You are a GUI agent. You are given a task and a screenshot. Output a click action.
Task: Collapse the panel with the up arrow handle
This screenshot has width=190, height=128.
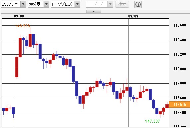[x=94, y=12]
